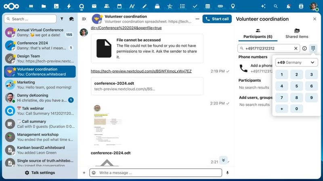
Task: Open the Maps pin icon
Action: pos(233,6)
